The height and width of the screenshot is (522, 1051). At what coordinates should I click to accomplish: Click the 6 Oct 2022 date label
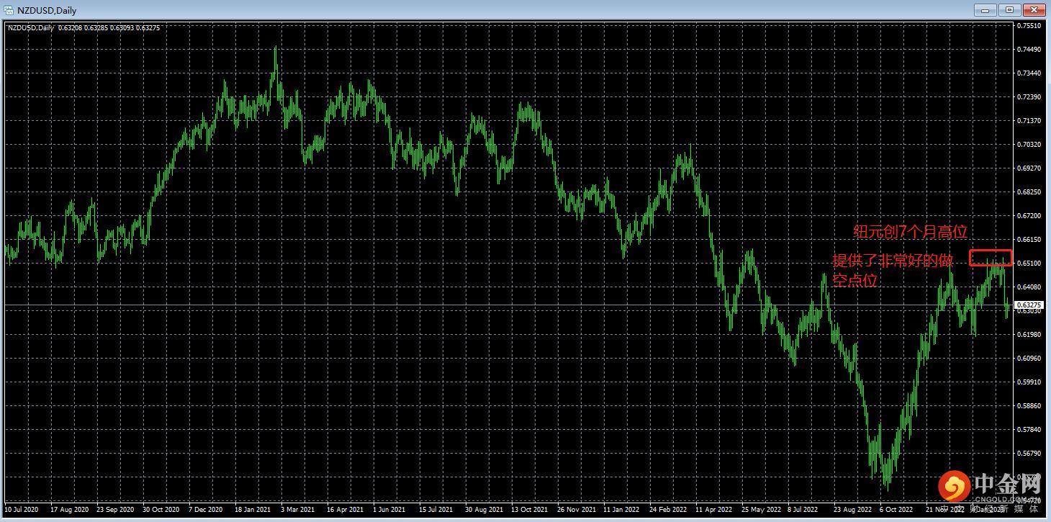(x=896, y=510)
